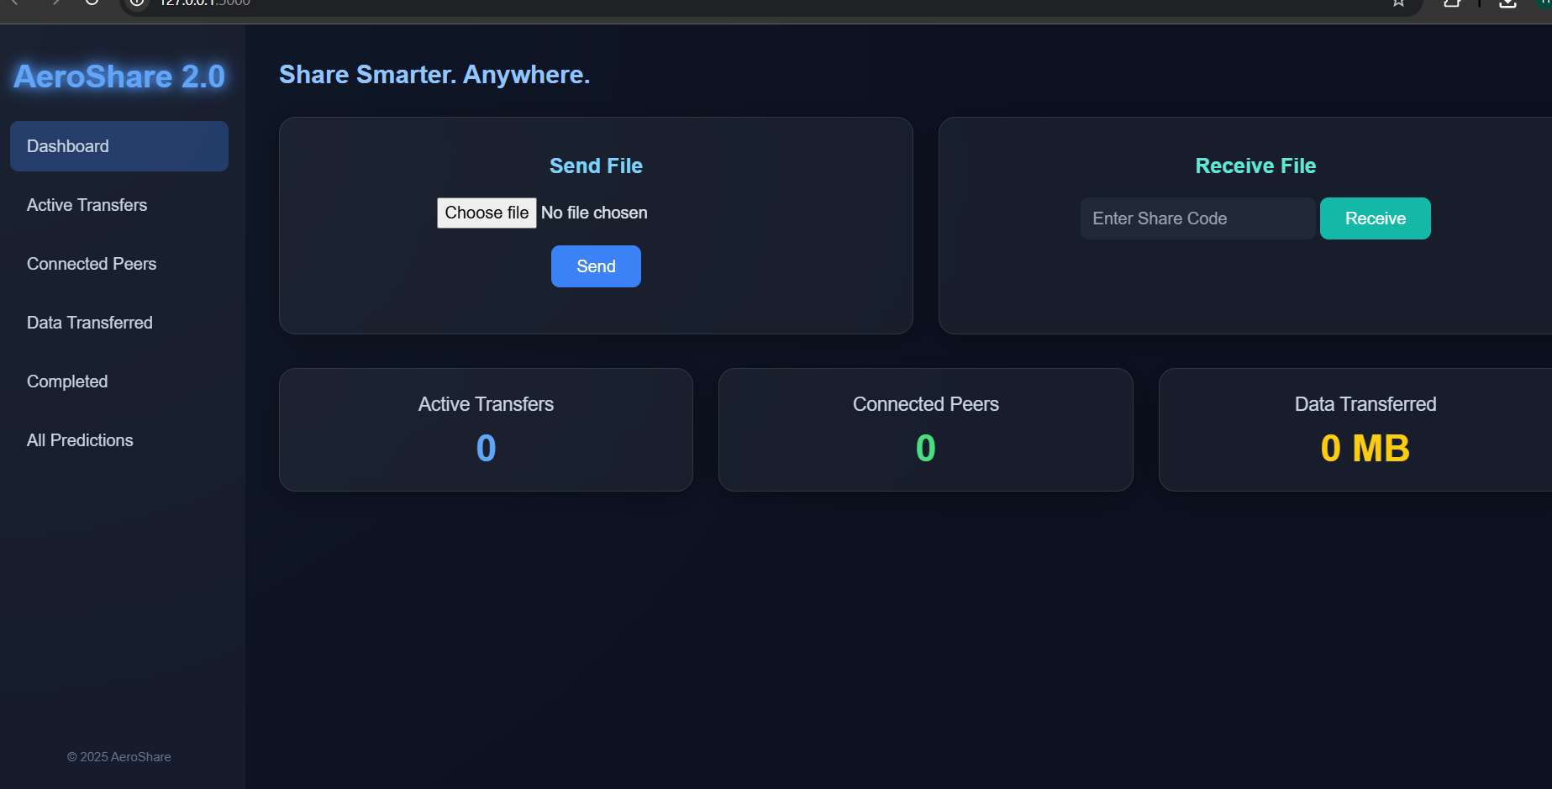The width and height of the screenshot is (1552, 789).
Task: Open Data Transferred in the sidebar
Action: tap(89, 322)
